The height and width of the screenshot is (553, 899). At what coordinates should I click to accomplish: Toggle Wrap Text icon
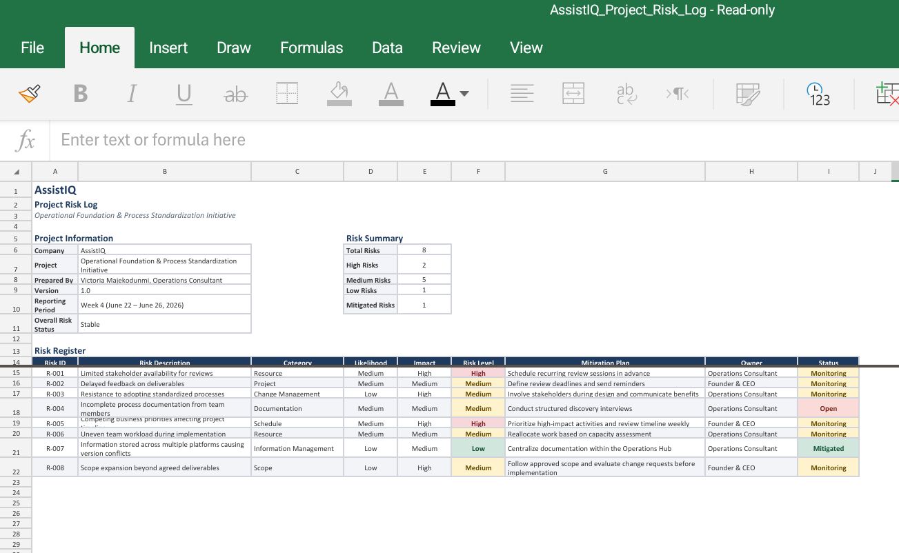pos(626,94)
